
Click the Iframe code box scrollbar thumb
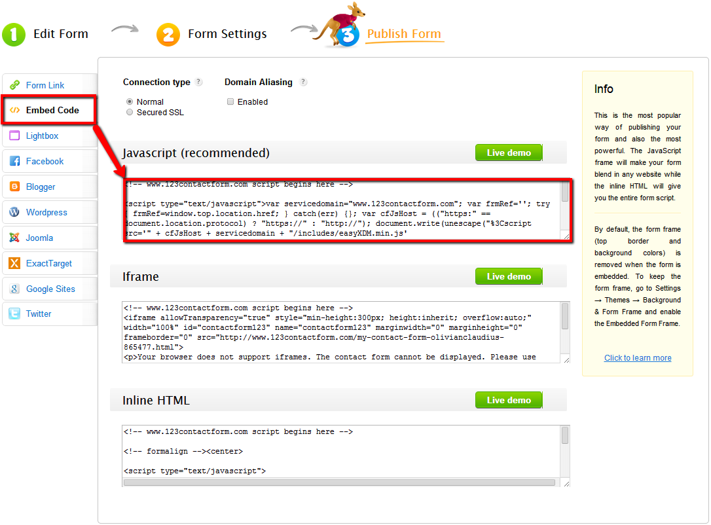coord(565,316)
